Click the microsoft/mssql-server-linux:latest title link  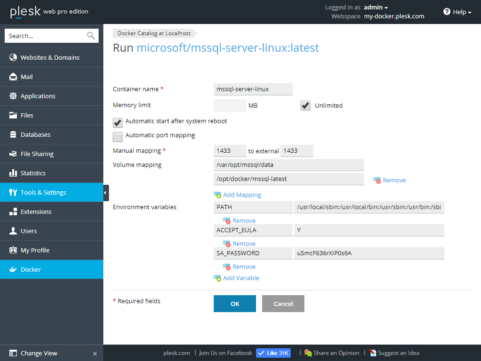228,48
